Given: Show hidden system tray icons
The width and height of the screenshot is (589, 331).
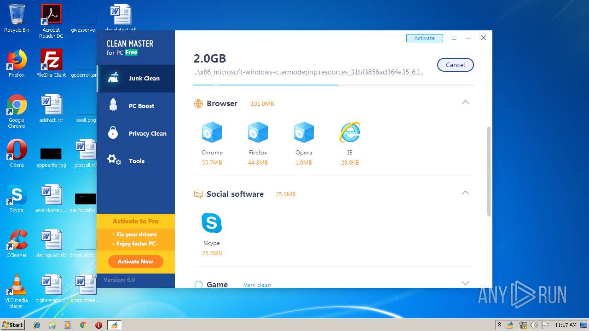Looking at the screenshot, I should [499, 325].
